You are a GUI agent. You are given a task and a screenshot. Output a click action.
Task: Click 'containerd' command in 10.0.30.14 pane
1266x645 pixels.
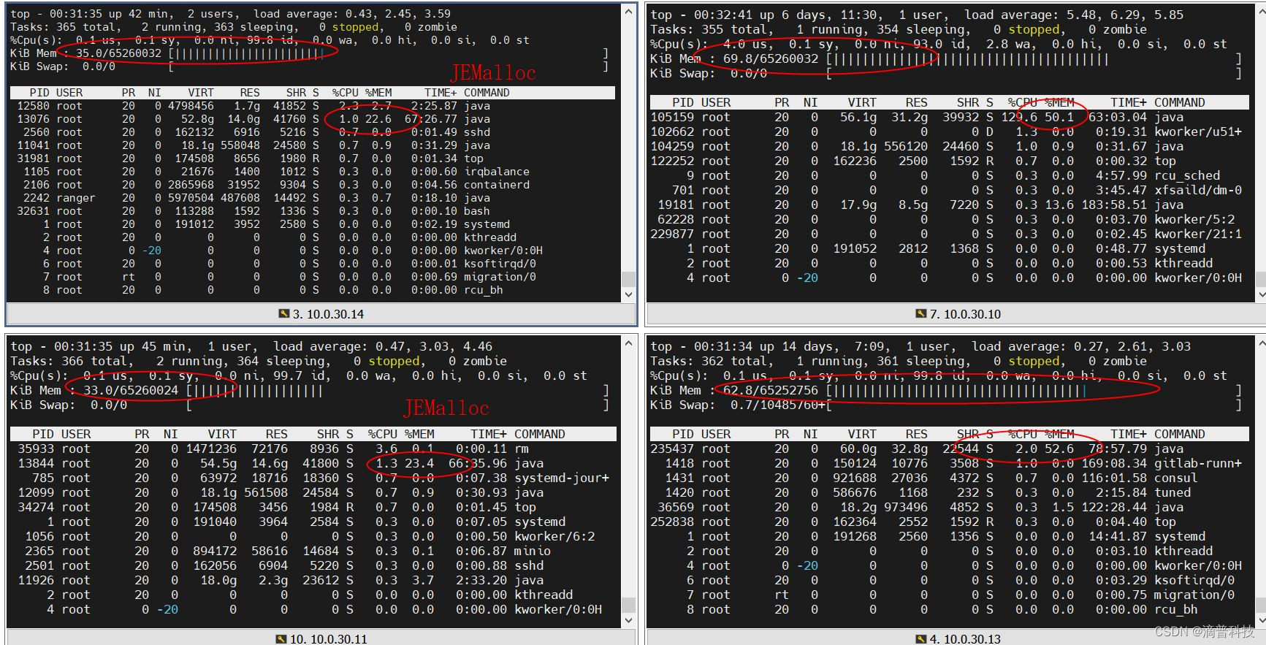point(497,185)
